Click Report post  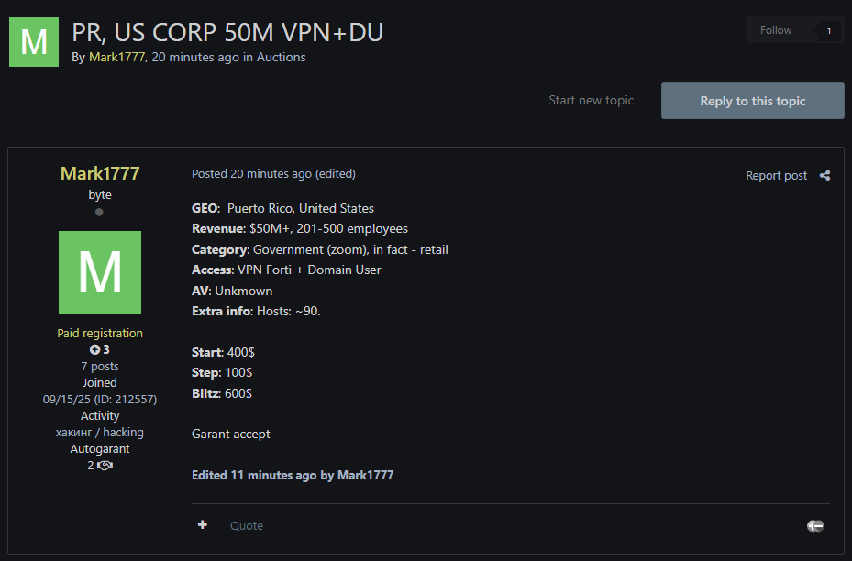[776, 176]
